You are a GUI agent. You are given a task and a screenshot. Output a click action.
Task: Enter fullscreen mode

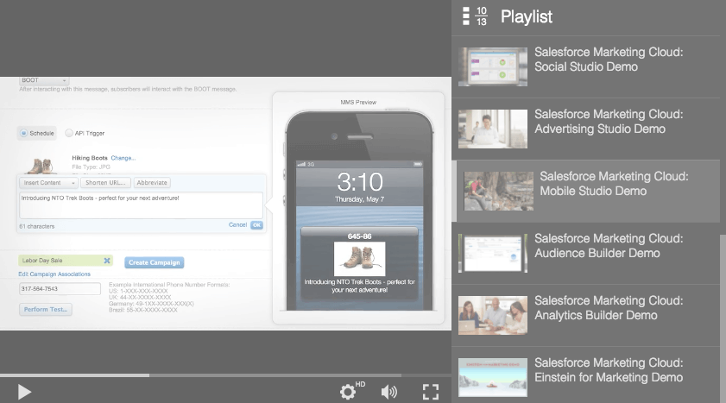[431, 392]
